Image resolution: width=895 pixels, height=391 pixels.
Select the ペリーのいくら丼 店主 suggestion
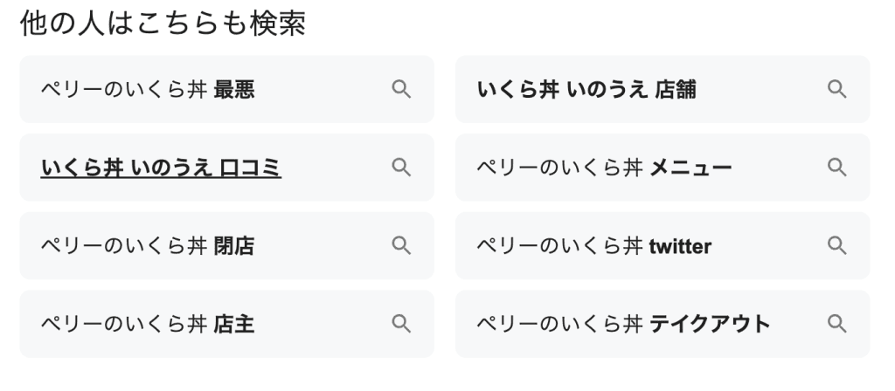(x=149, y=324)
